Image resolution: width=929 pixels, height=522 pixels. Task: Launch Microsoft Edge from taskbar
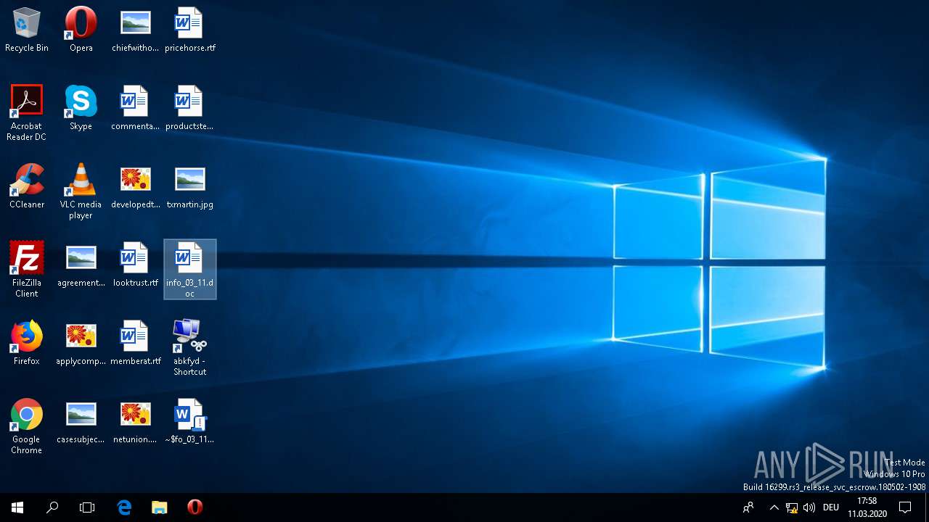[x=124, y=507]
